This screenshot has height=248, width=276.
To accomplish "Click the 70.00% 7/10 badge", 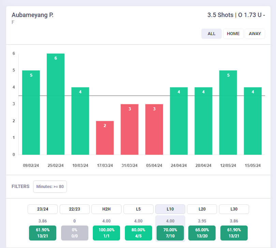I will (170, 233).
